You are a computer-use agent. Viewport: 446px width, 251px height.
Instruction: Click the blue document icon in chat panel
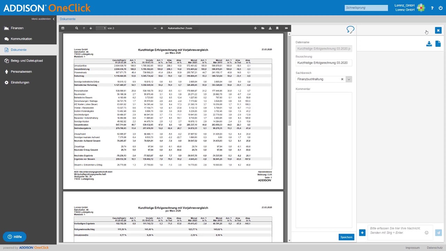438,44
